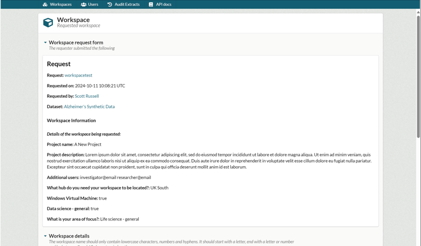Viewport: 421px width, 246px height.
Task: Open the Scott Russell requester link
Action: (87, 96)
